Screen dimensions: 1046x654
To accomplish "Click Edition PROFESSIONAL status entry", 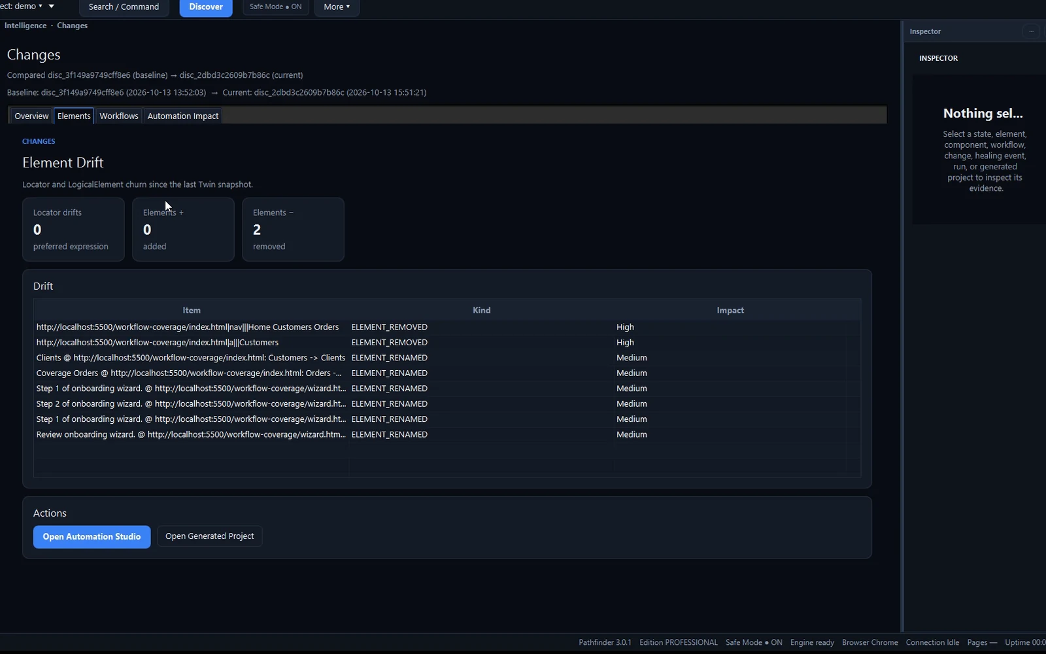I will [678, 642].
